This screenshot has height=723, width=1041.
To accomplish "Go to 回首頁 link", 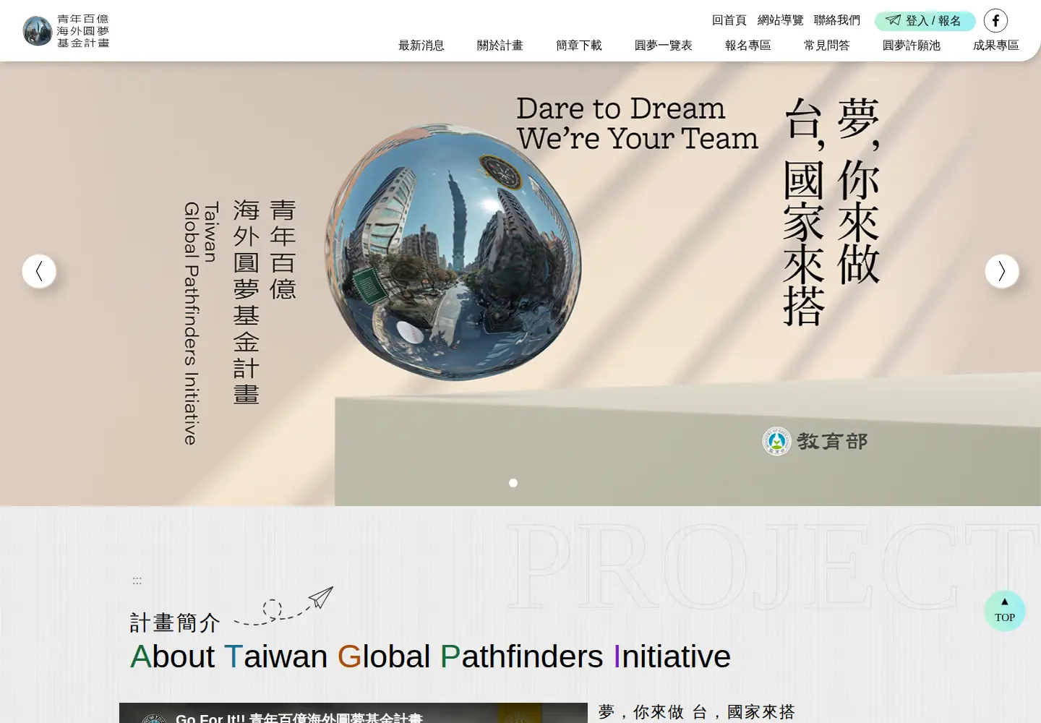I will 729,20.
